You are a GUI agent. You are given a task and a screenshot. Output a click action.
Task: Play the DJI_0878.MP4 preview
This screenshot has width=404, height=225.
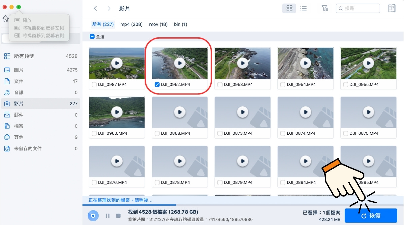coord(180,161)
